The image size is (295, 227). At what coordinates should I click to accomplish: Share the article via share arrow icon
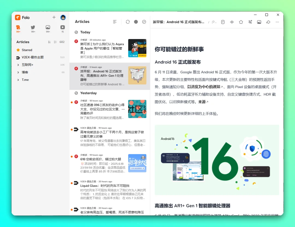click(268, 22)
